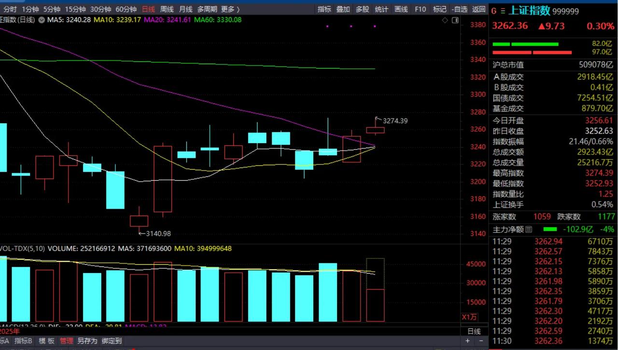Switch to 周线 weekly chart
Viewport: 618px width, 350px height.
(167, 9)
